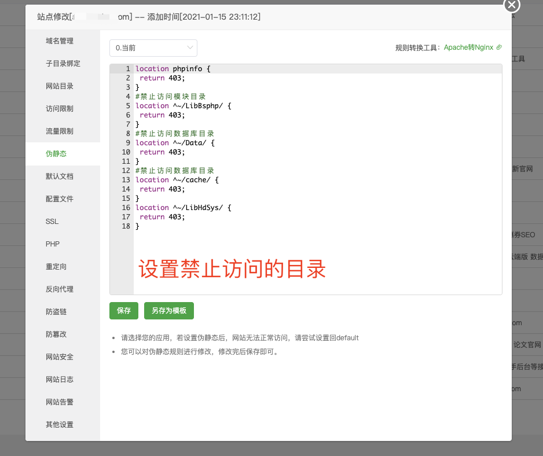Open the 流量限制 tab
The width and height of the screenshot is (543, 456).
click(60, 131)
